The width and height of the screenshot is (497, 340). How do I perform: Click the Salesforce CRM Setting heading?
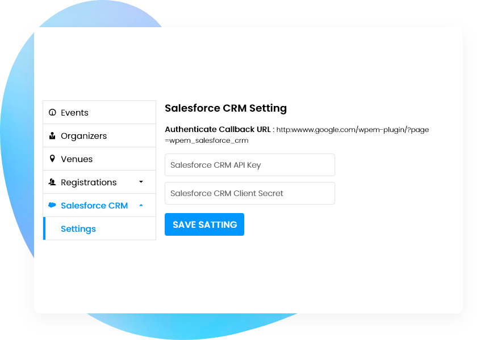click(225, 108)
